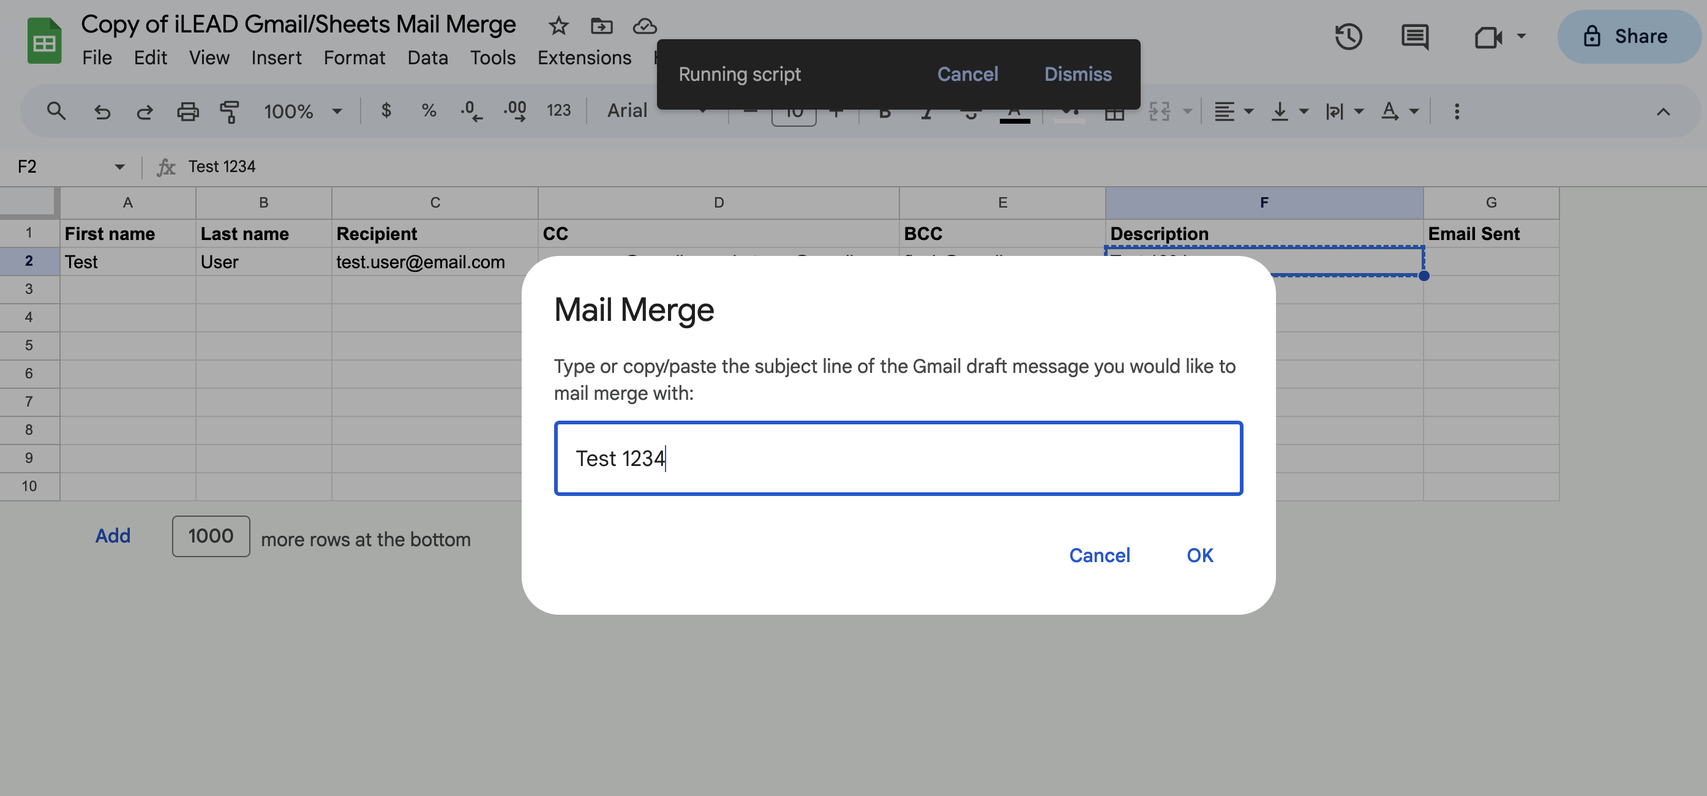Viewport: 1707px width, 796px height.
Task: Star this spreadsheet
Action: coord(558,26)
